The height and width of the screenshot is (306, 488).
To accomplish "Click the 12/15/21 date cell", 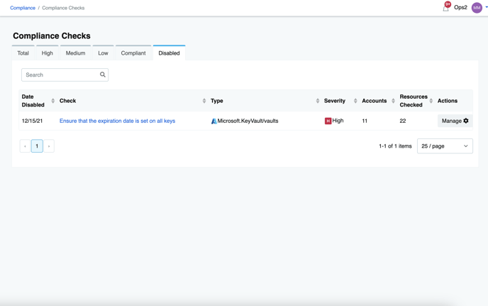I will pyautogui.click(x=32, y=121).
